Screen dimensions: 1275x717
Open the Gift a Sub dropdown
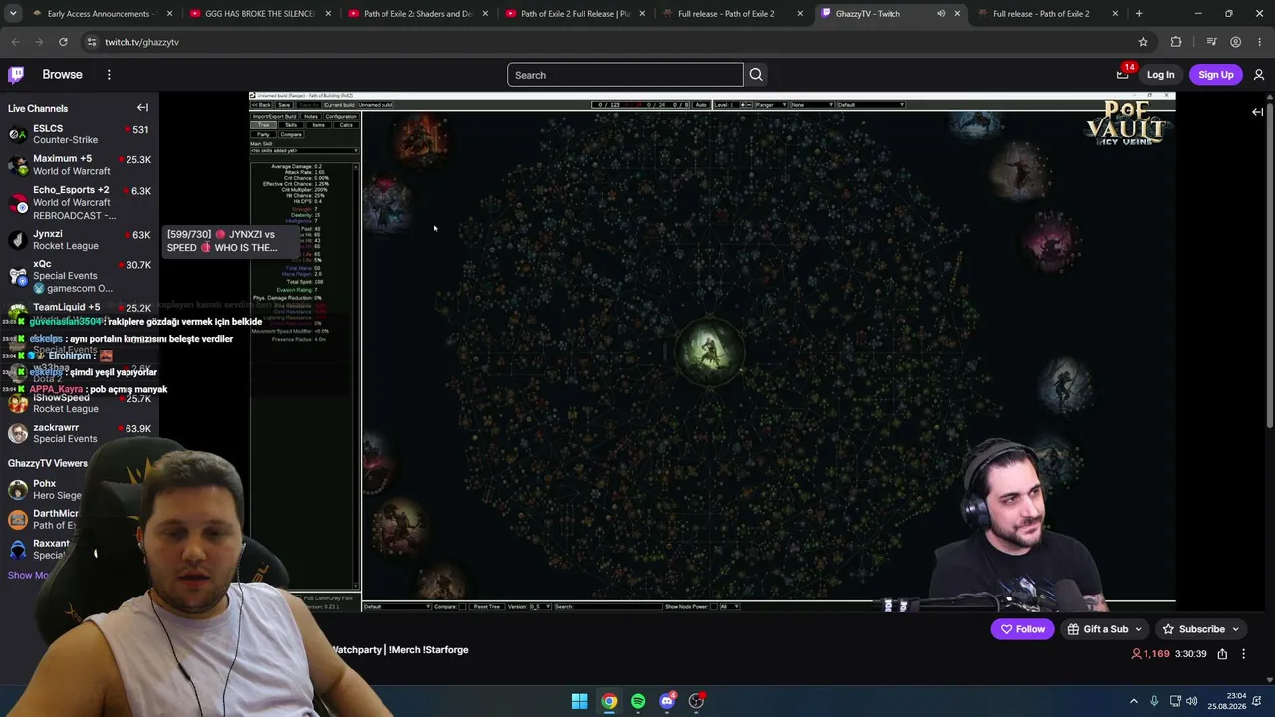(1104, 629)
